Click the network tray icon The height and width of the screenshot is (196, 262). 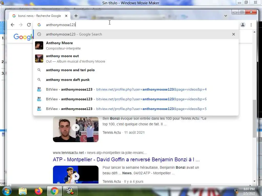coord(236,191)
